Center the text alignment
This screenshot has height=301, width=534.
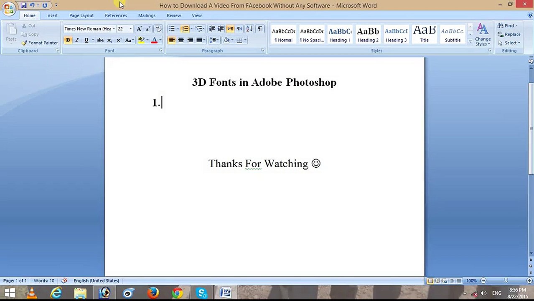181,40
